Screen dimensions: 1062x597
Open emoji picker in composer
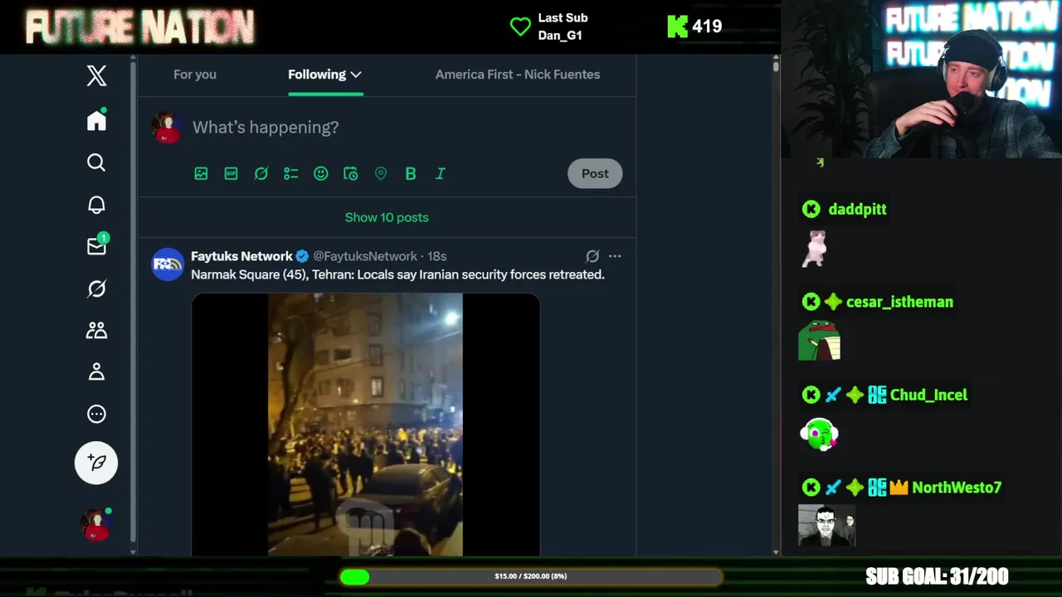pos(320,173)
